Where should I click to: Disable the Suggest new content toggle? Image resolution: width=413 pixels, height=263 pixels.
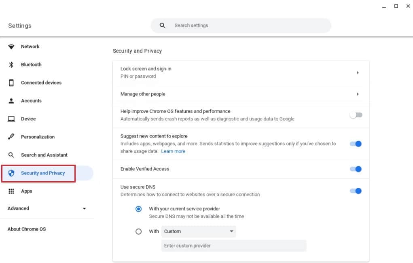pos(356,144)
